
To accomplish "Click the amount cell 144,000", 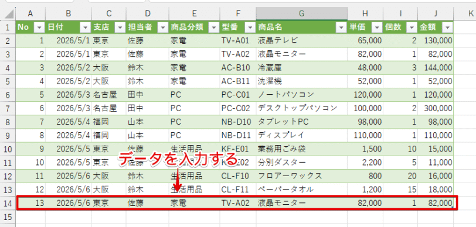I will point(436,68).
